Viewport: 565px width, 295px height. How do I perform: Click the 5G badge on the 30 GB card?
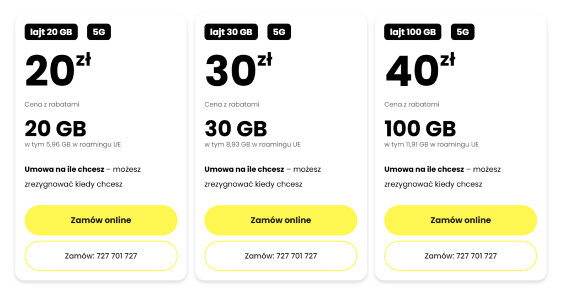279,32
